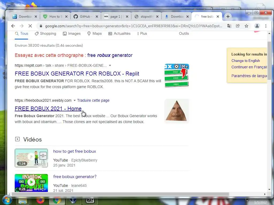Expand the replit.com result dropdown arrow

[110, 66]
